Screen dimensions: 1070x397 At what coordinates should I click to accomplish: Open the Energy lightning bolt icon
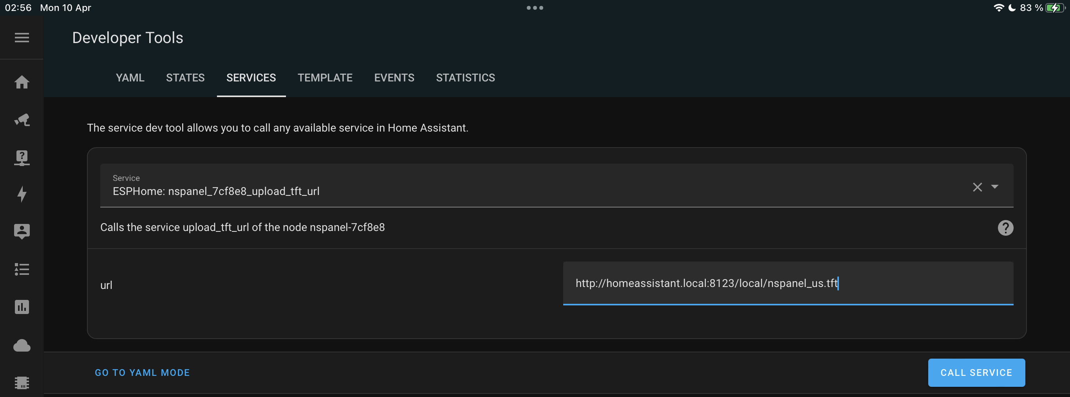click(21, 194)
